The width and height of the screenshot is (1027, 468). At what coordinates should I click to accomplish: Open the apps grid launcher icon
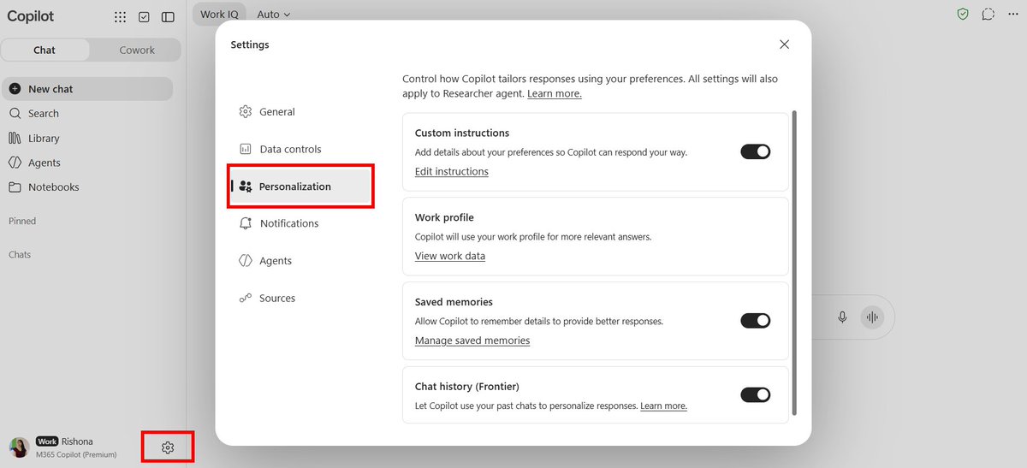pyautogui.click(x=121, y=16)
